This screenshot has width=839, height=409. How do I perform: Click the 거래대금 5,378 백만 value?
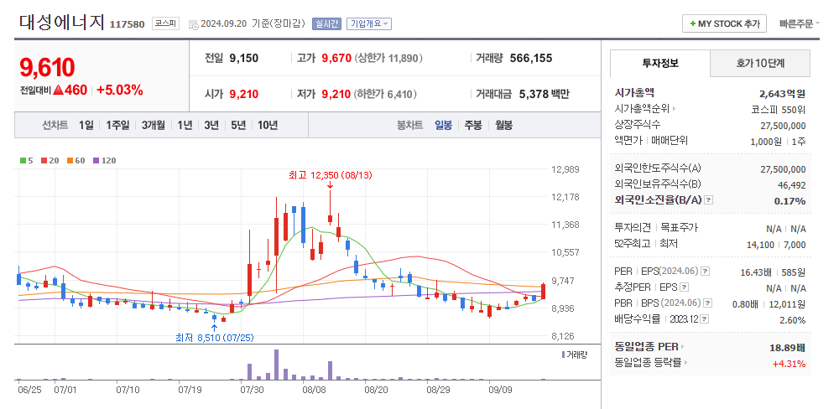point(545,95)
